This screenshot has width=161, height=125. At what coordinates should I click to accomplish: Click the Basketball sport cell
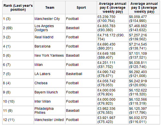coord(81,74)
